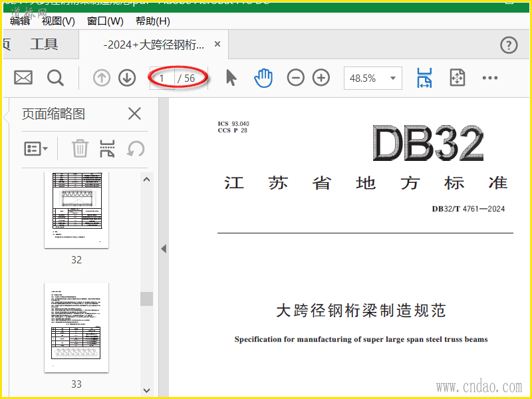Click the current page number field
The width and height of the screenshot is (532, 399).
pyautogui.click(x=162, y=78)
